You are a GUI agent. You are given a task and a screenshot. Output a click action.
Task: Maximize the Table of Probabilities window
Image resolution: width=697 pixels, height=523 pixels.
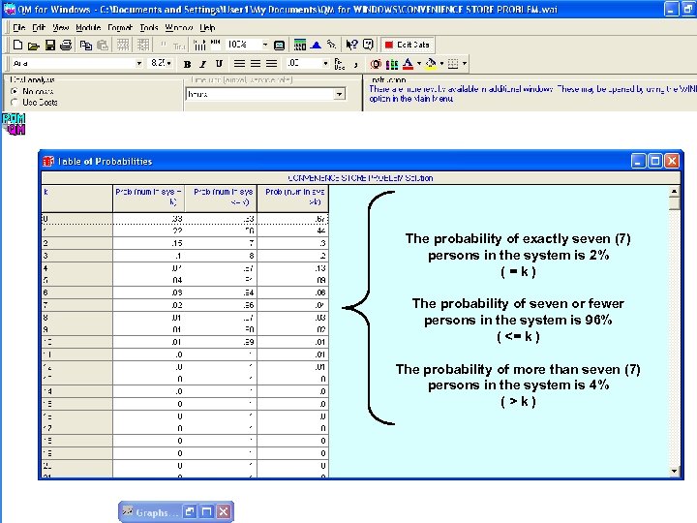(655, 161)
